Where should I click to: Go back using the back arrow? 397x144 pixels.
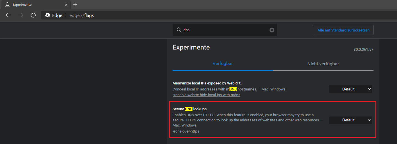pyautogui.click(x=8, y=15)
